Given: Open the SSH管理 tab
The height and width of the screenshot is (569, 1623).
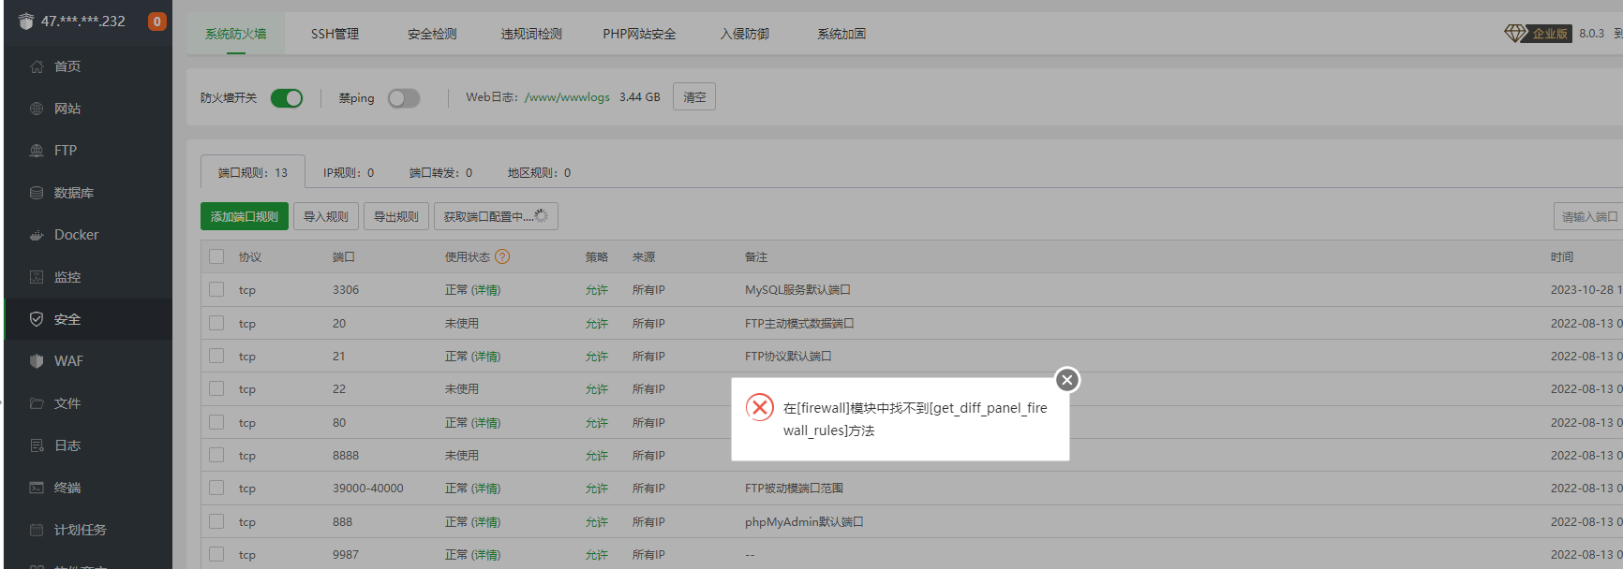Looking at the screenshot, I should pos(335,34).
